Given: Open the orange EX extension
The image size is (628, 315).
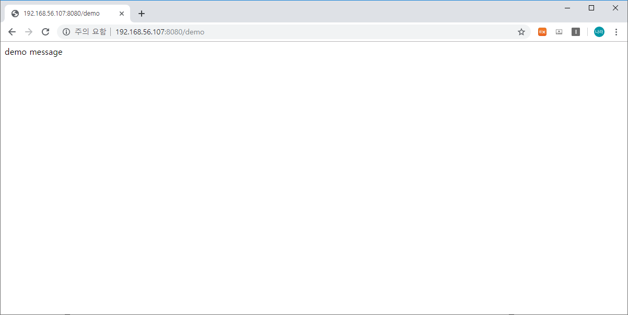Looking at the screenshot, I should coord(542,32).
